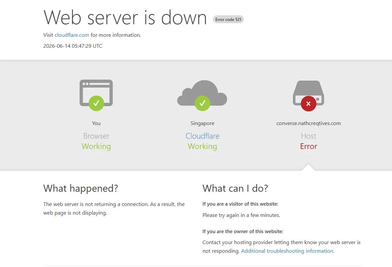Click the red "Error" status text
The height and width of the screenshot is (267, 392).
[308, 146]
